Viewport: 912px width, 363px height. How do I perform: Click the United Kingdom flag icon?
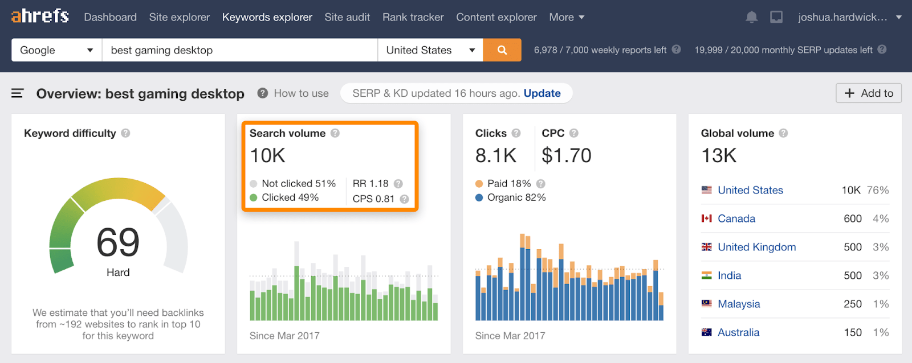(x=707, y=247)
